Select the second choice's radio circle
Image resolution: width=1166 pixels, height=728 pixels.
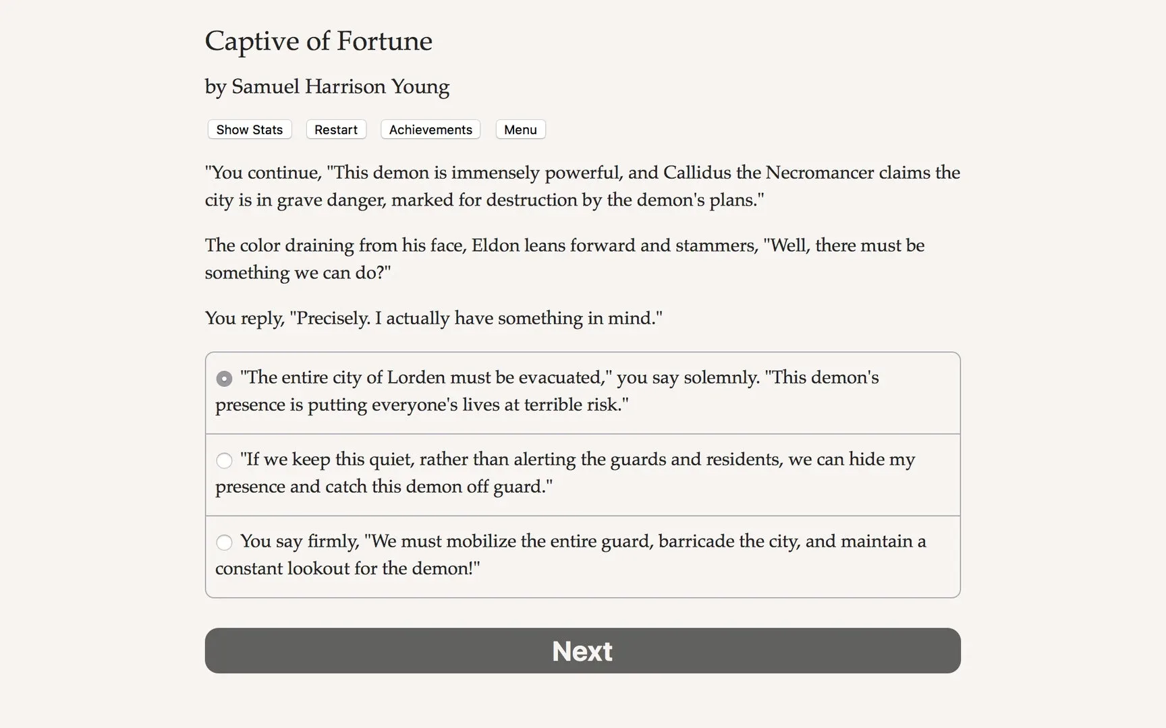[224, 460]
